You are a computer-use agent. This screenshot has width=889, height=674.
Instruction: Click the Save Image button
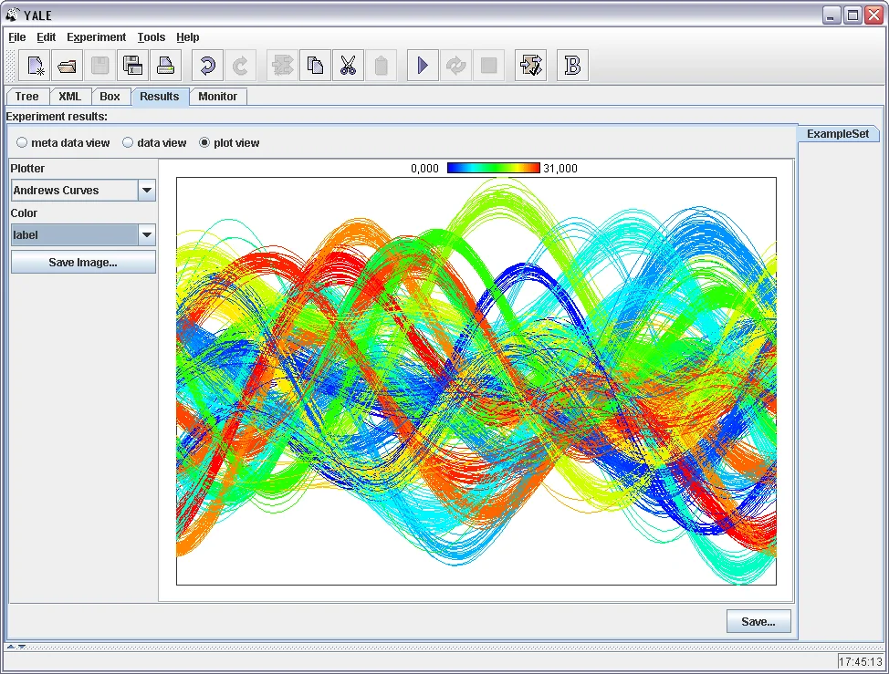pos(83,262)
